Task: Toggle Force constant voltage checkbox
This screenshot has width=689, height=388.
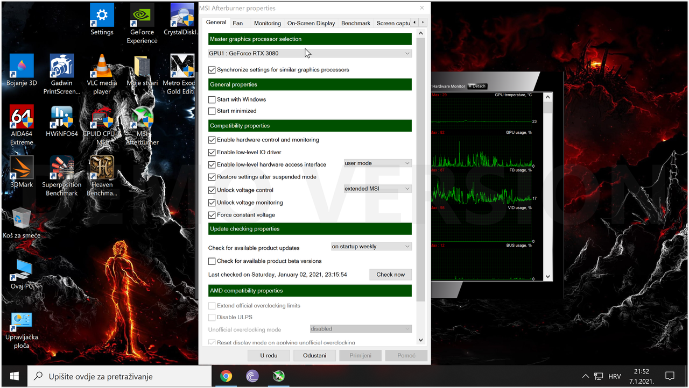Action: (x=212, y=215)
